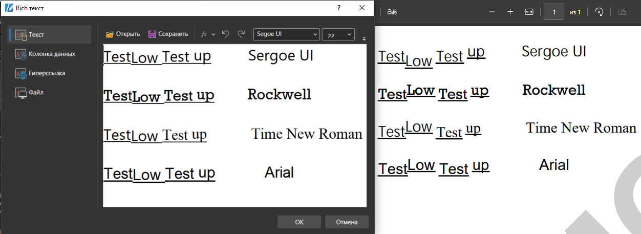The width and height of the screenshot is (641, 234).
Task: Click the Отмена button
Action: 347,222
